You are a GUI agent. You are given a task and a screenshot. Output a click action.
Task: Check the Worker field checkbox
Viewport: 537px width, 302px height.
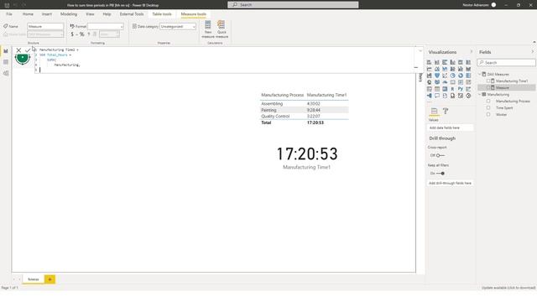(x=488, y=115)
